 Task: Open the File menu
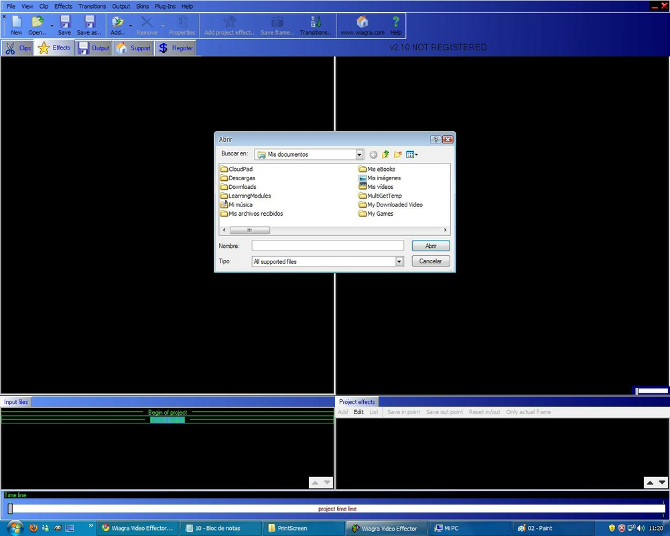(11, 7)
